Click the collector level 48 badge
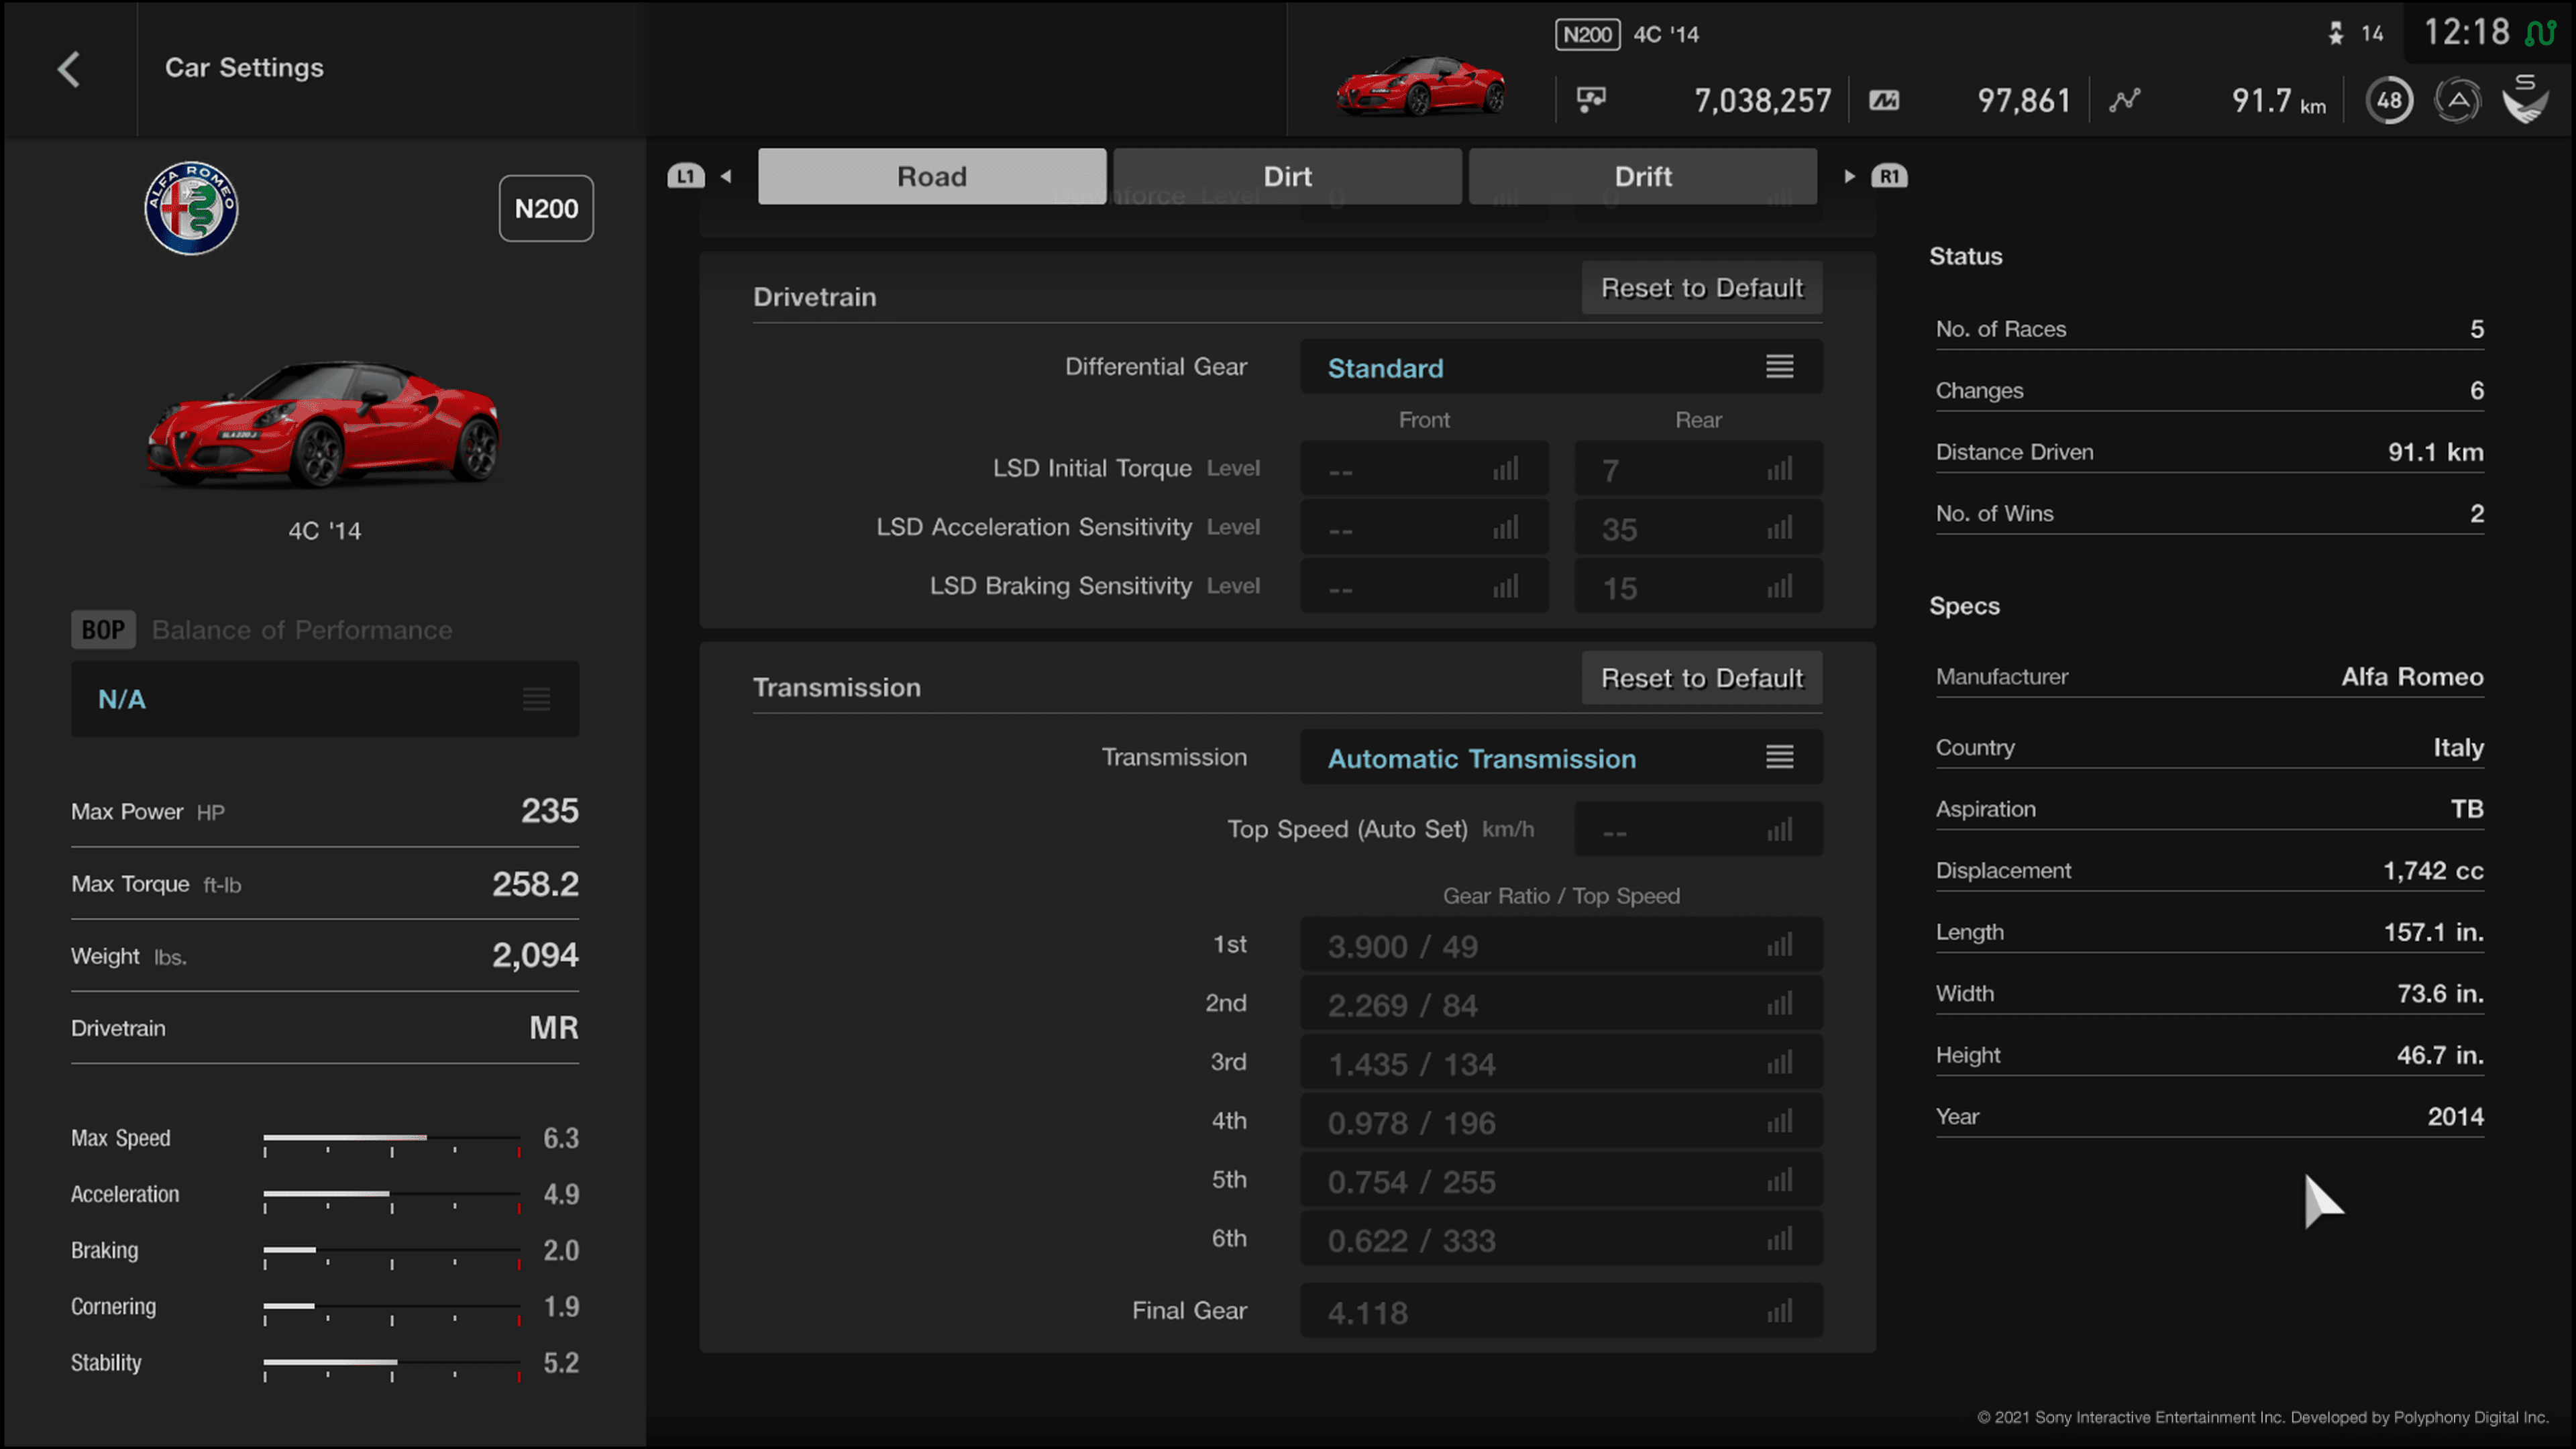 [x=2389, y=100]
